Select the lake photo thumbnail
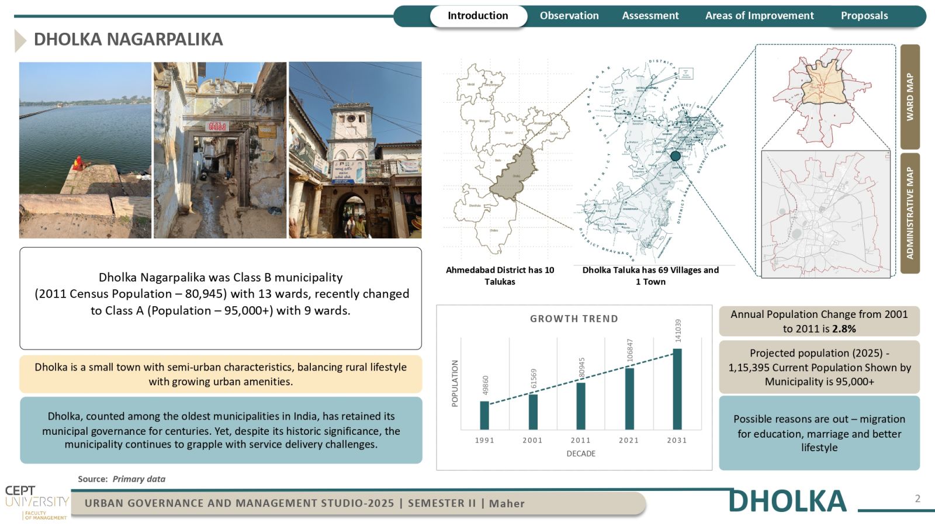This screenshot has width=935, height=526. (85, 150)
